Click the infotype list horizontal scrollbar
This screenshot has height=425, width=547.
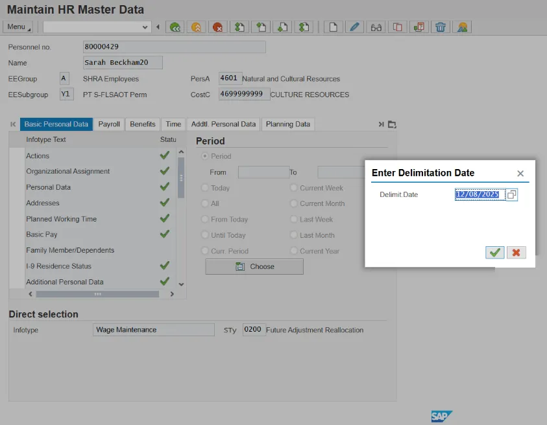point(97,293)
